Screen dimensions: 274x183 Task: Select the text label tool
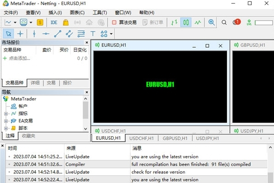(93, 33)
